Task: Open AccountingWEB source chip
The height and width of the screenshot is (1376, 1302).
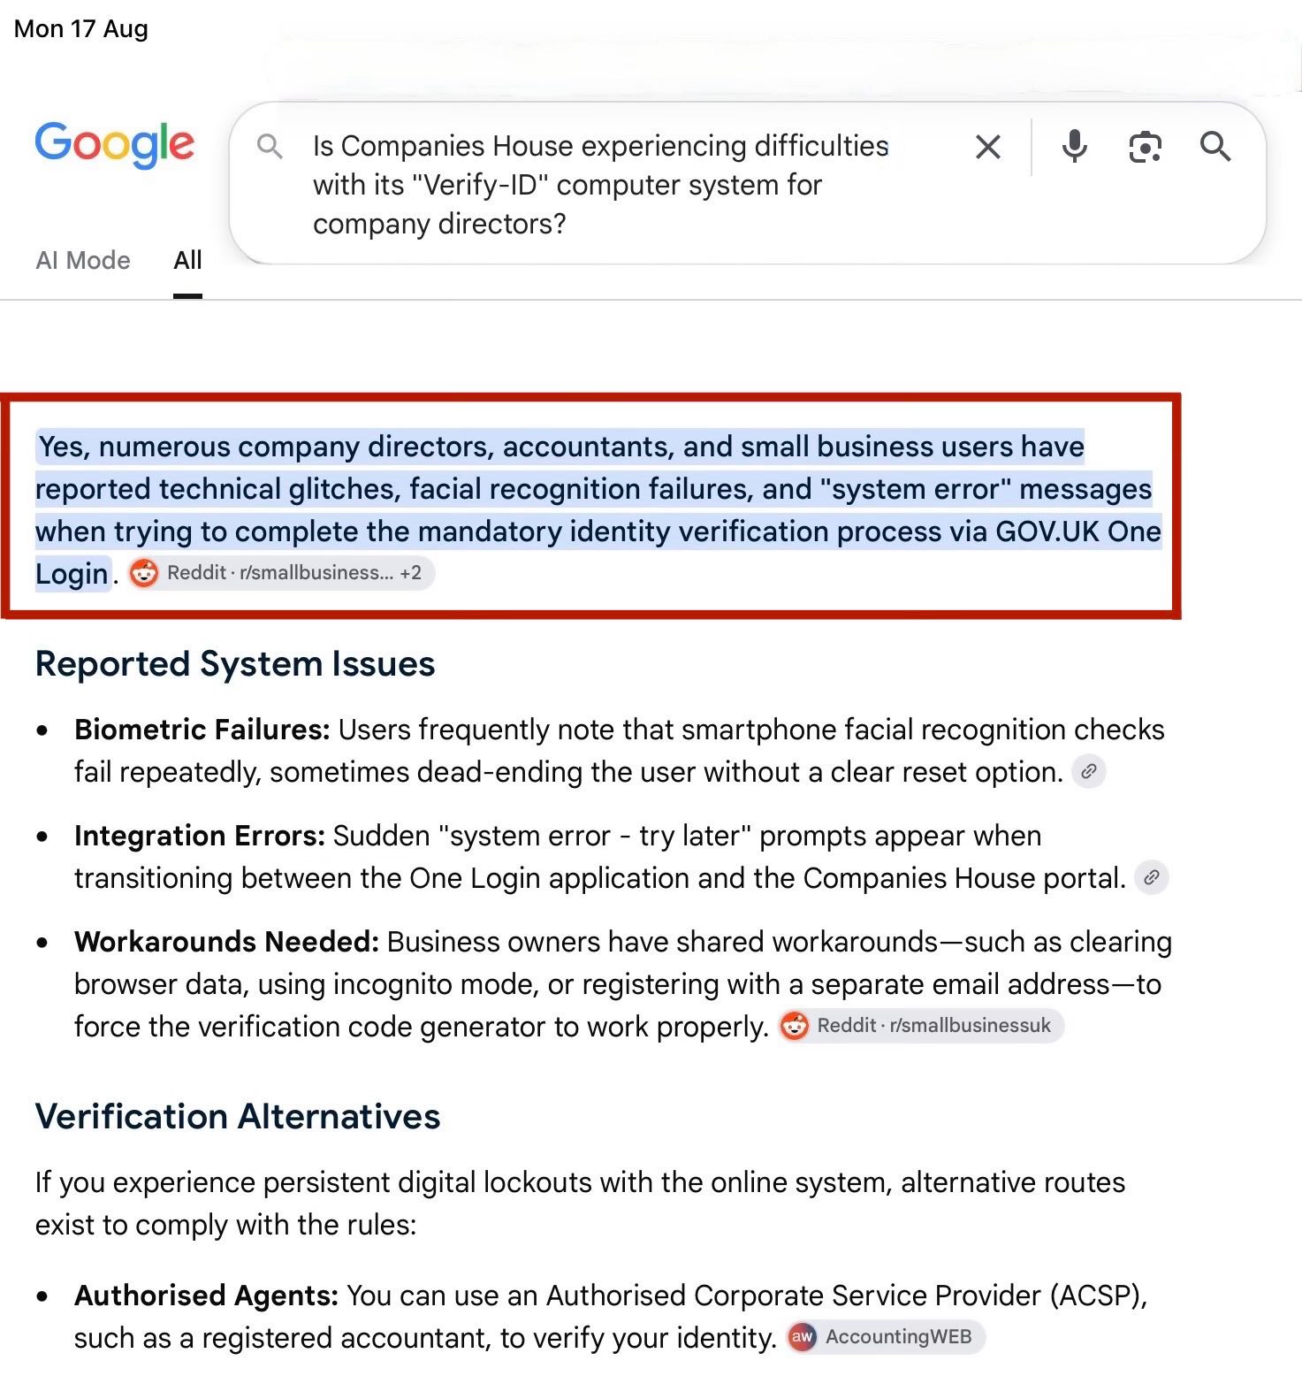Action: (x=886, y=1337)
